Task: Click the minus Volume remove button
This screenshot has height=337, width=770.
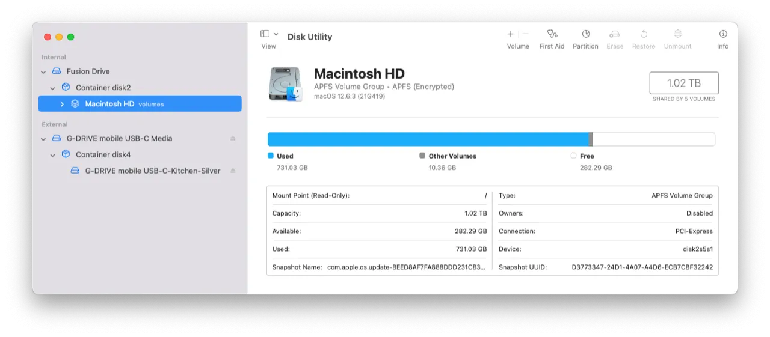Action: (x=526, y=34)
